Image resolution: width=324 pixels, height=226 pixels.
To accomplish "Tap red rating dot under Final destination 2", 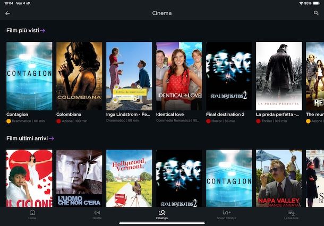I will [x=208, y=121].
